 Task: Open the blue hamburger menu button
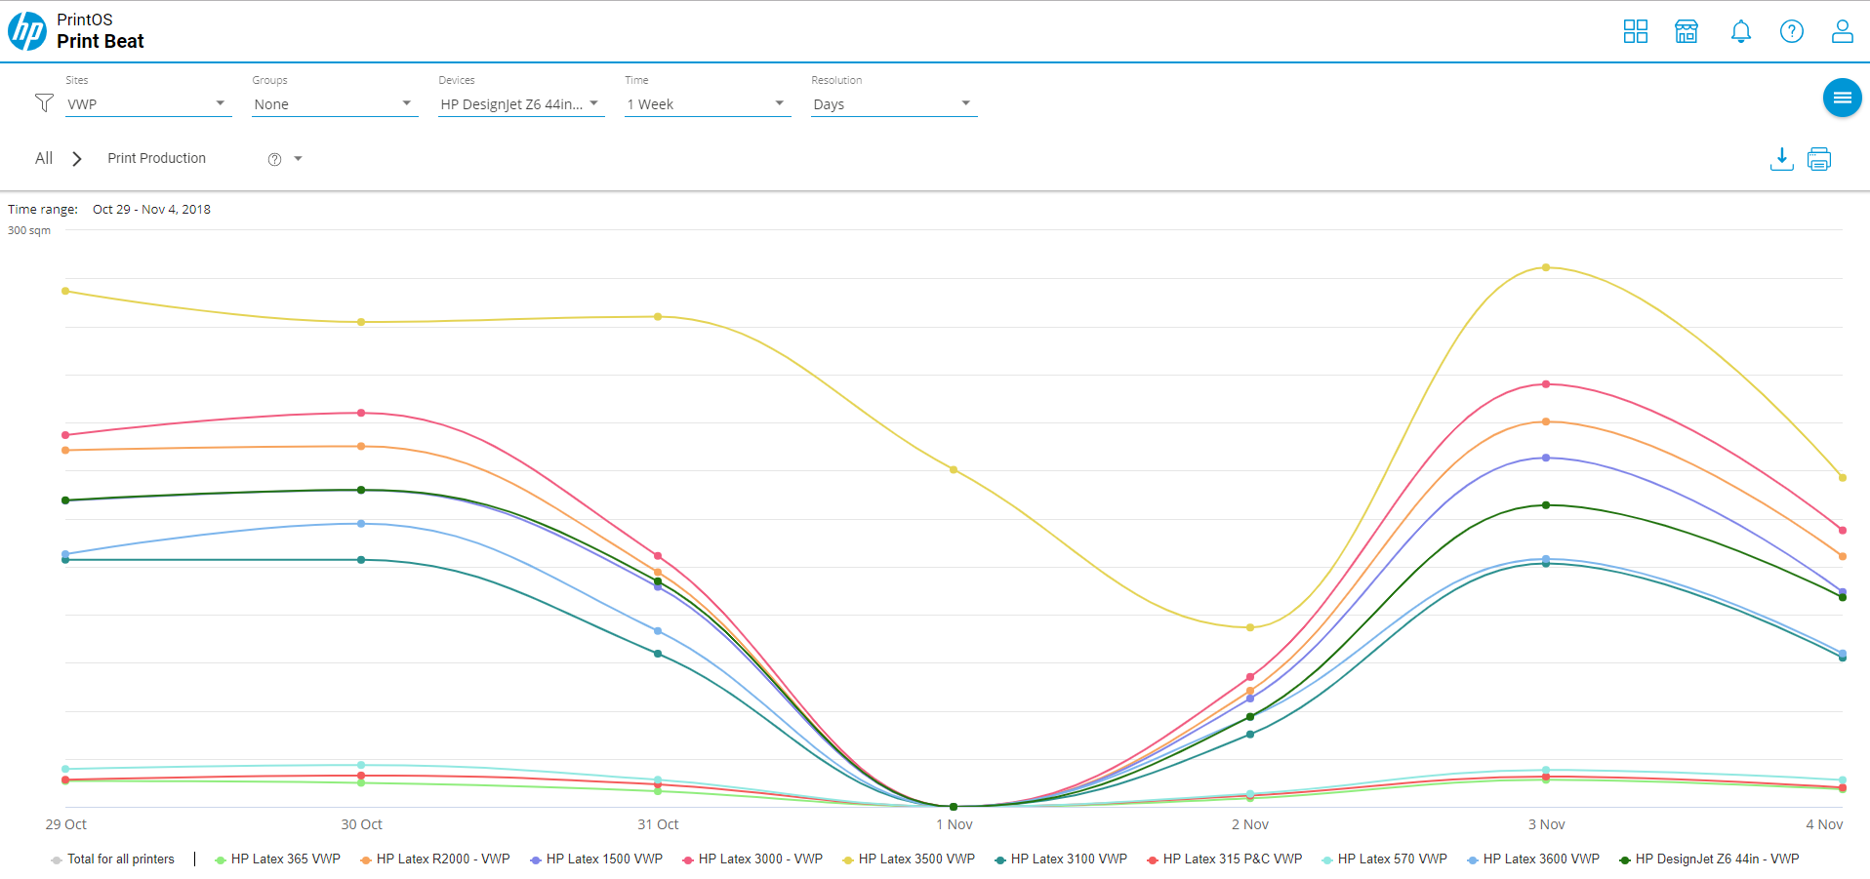click(x=1843, y=98)
